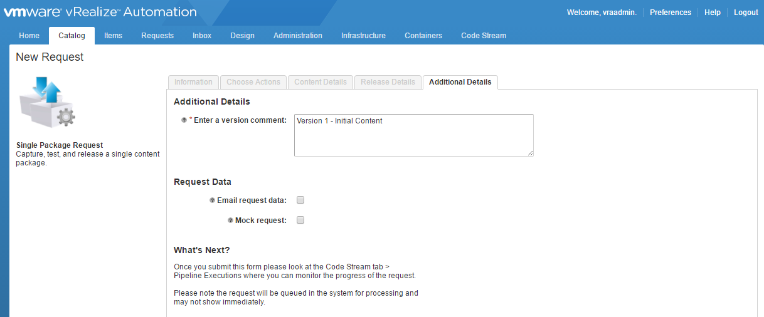Open the Administration tab
764x317 pixels.
point(297,36)
